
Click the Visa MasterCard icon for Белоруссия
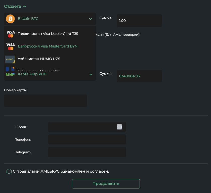point(11,46)
